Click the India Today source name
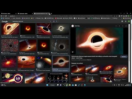The height and width of the screenshot is (99, 132). [77, 26]
